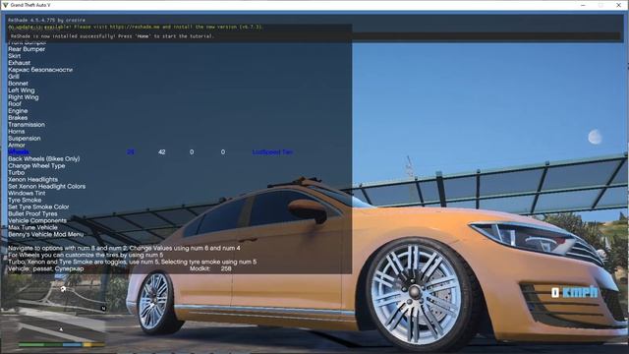Toggle the Turbo option

[16, 172]
